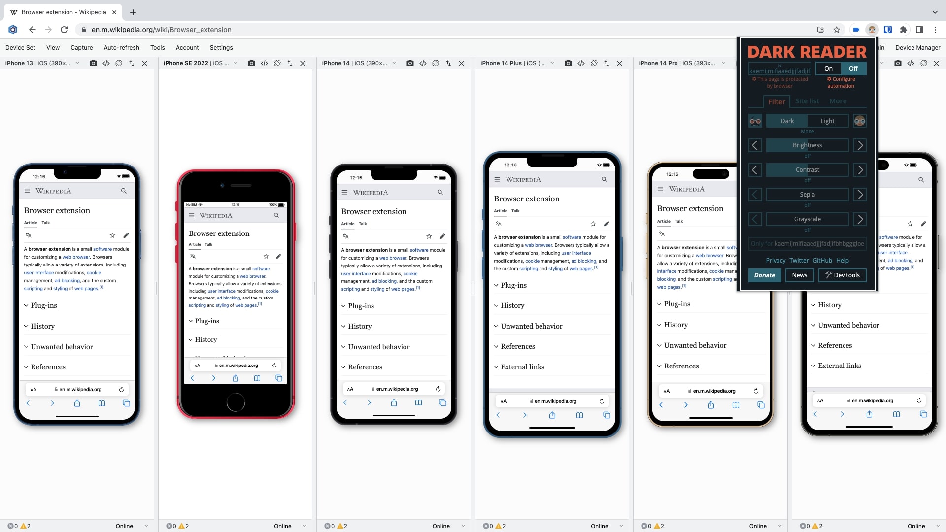Screen dimensions: 946x532
Task: Open the Privacy link in Dark Reader
Action: (x=776, y=261)
